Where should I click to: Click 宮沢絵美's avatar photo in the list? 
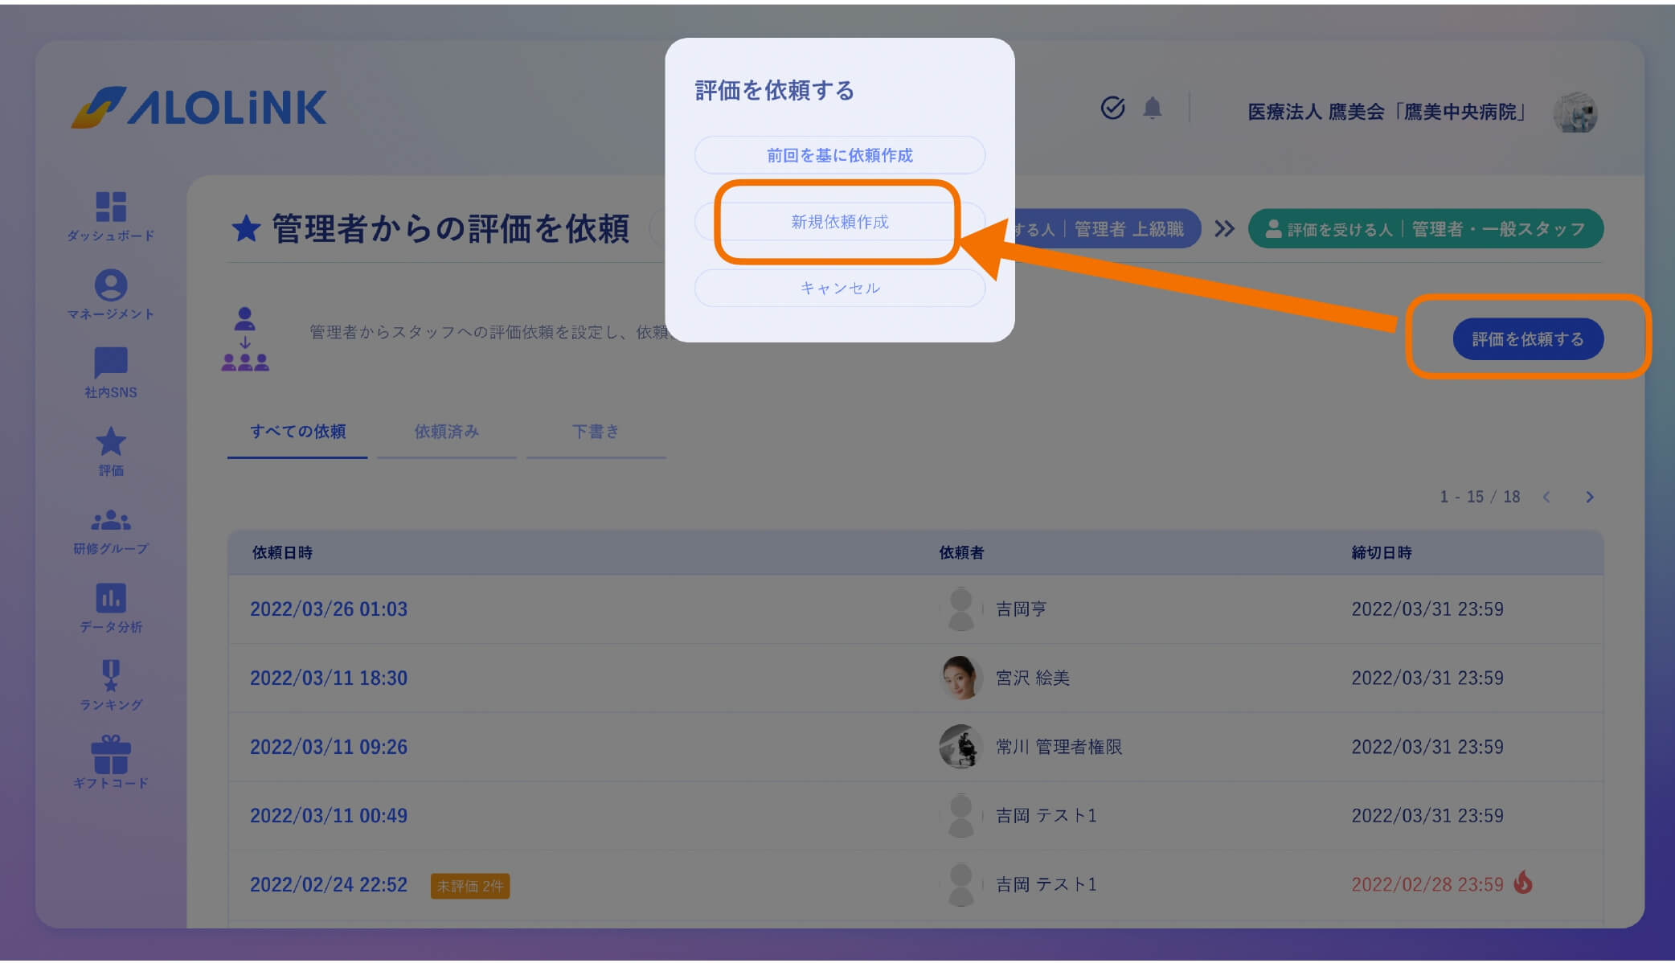960,678
